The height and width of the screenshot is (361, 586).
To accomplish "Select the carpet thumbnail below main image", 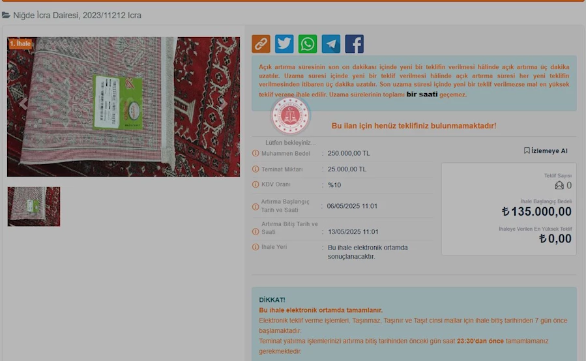I will tap(34, 207).
